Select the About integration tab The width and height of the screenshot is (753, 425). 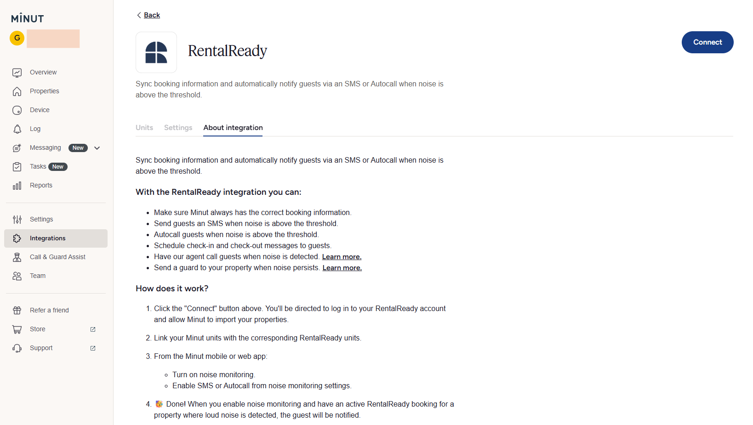click(233, 128)
